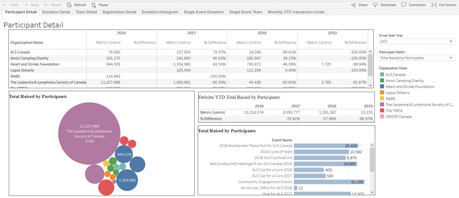
Task: Click Heart and Stroke Foundation legend swatch
Action: point(382,87)
